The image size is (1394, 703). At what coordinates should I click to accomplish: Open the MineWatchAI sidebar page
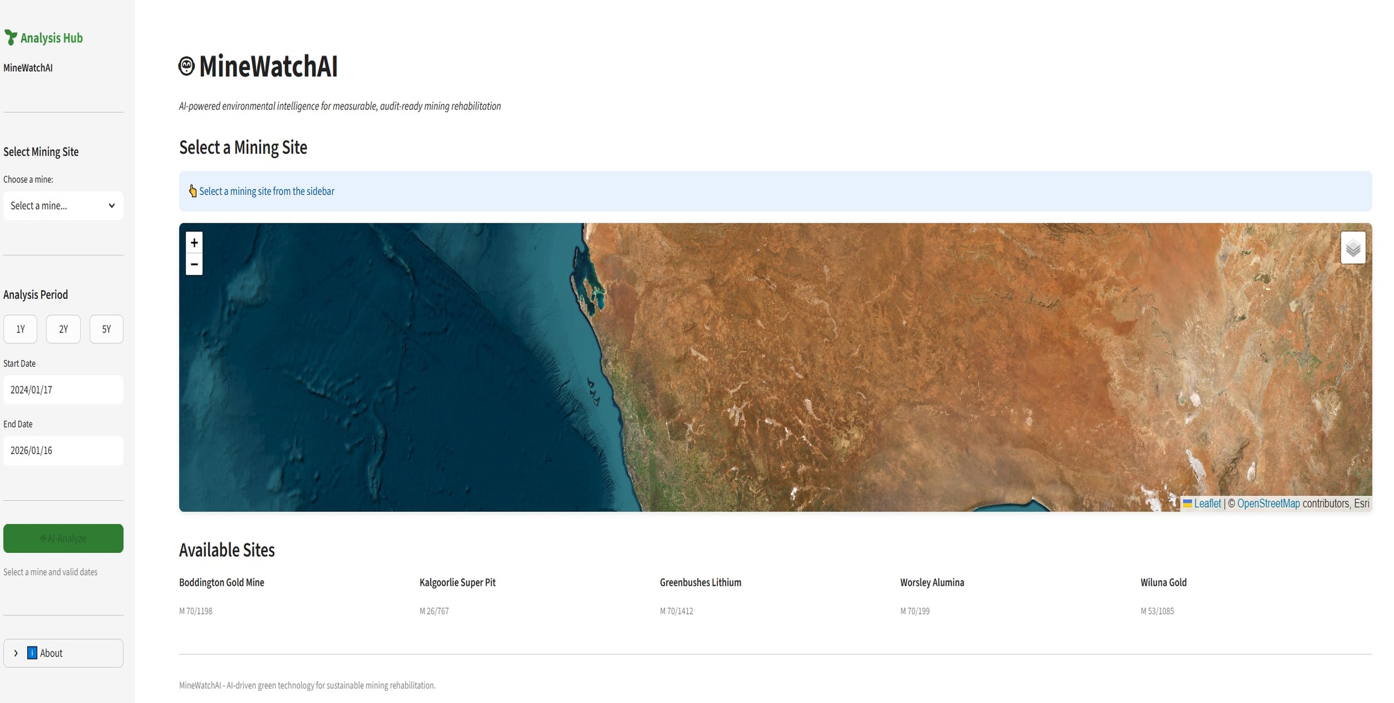(28, 68)
